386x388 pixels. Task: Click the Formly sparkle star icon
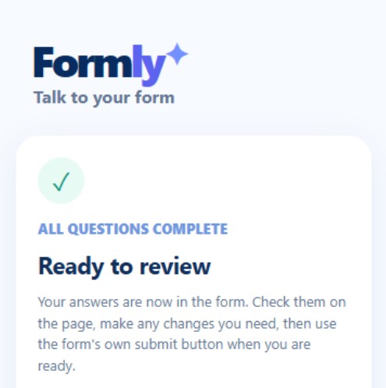[177, 54]
